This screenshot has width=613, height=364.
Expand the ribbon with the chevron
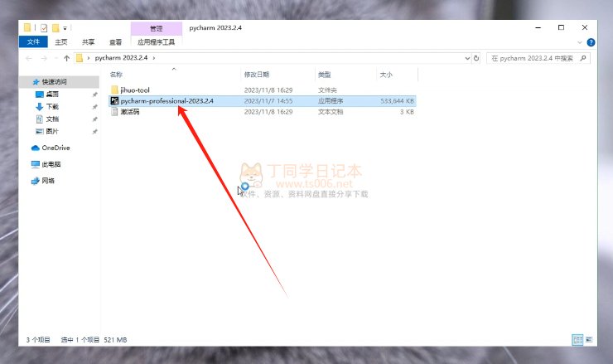click(x=580, y=42)
